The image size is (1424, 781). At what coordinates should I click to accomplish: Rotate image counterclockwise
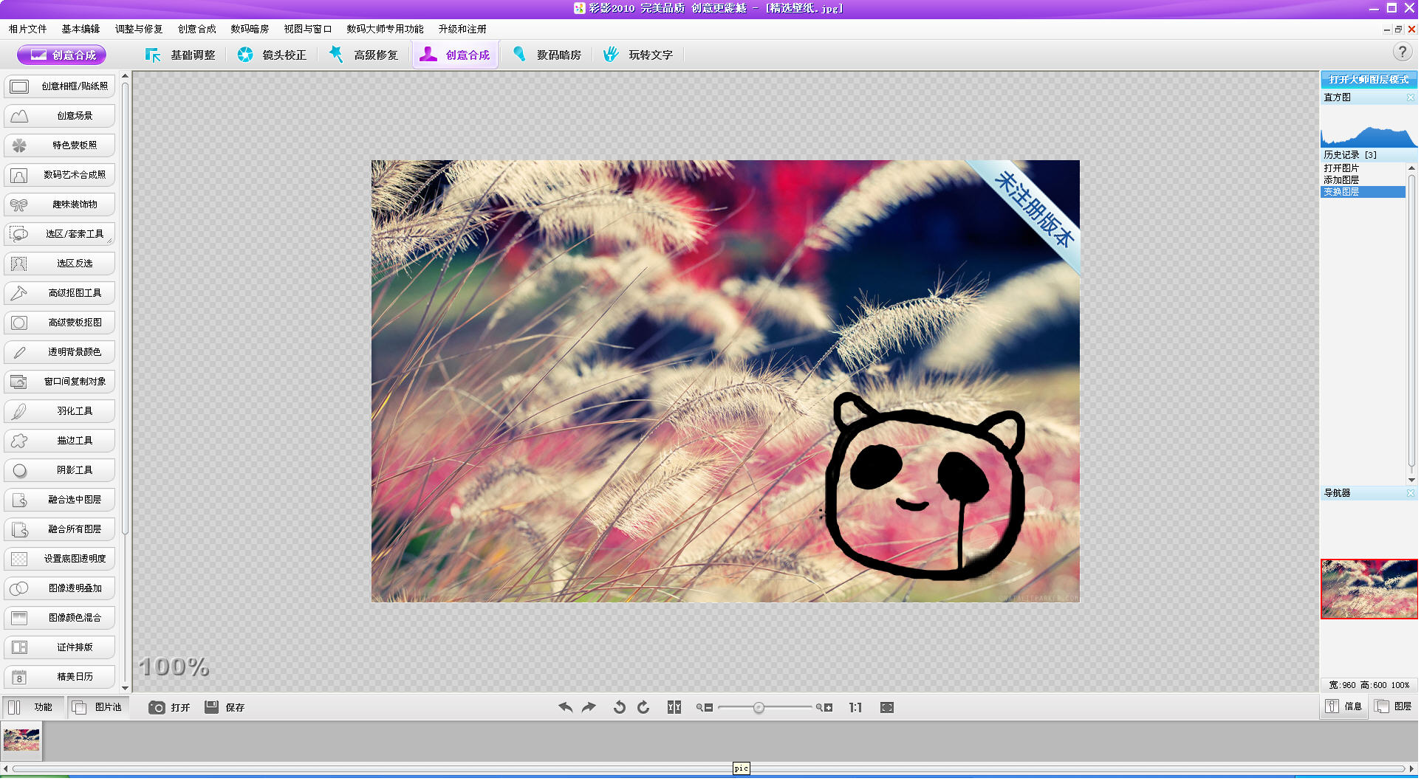point(620,707)
